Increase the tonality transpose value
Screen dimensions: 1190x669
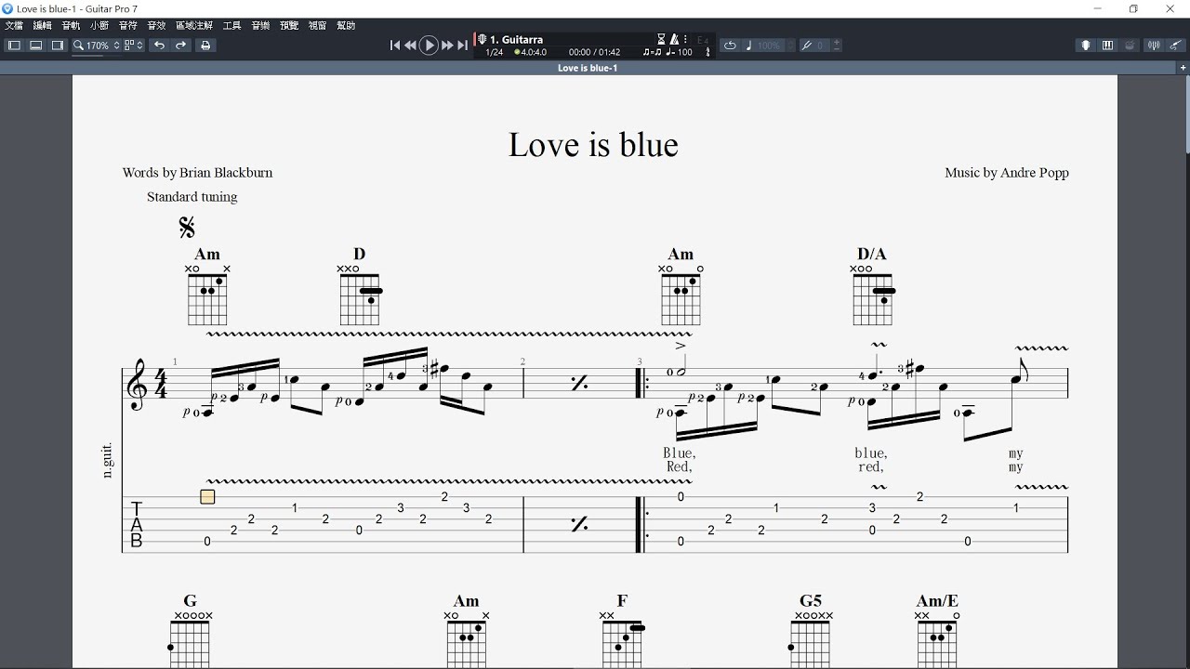(x=838, y=43)
